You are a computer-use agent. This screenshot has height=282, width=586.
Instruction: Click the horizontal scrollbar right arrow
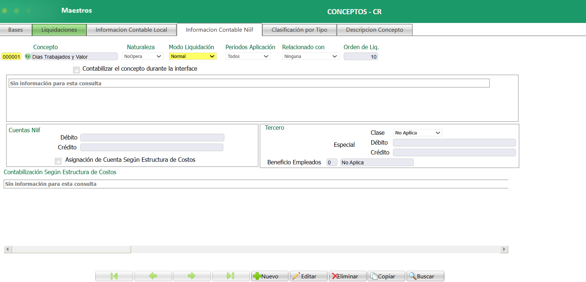tap(504, 249)
